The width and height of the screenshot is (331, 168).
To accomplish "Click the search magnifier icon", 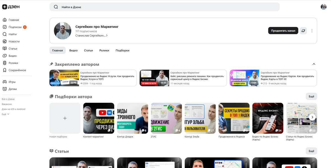I will pos(56,7).
